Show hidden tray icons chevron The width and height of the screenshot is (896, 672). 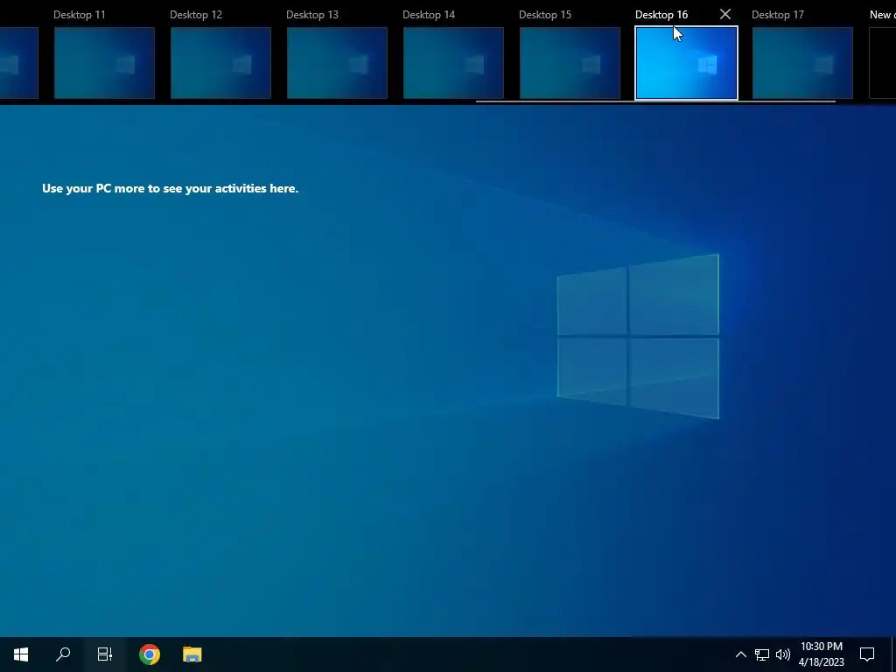[740, 654]
